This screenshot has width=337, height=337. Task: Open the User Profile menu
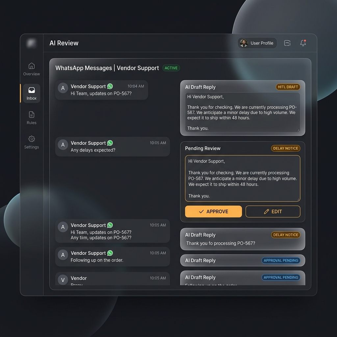tap(257, 43)
